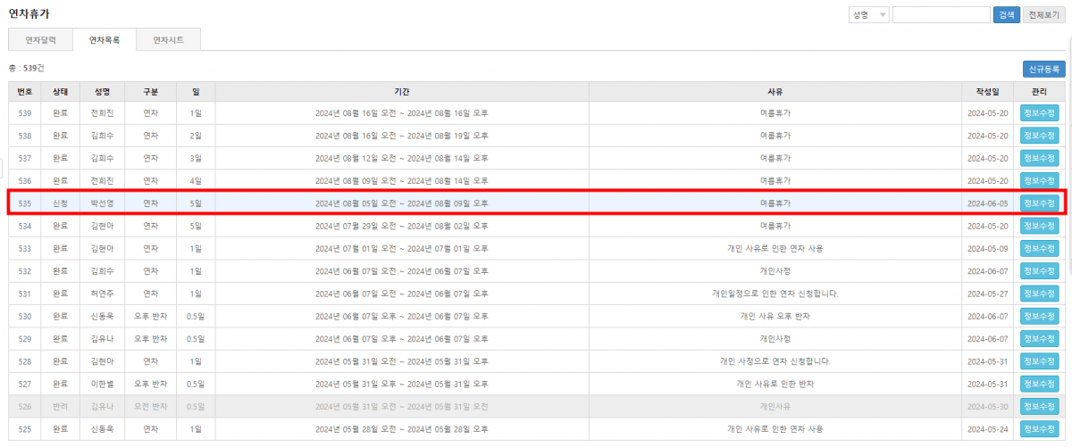This screenshot has height=447, width=1072.
Task: Open the 연차시트 tab
Action: pyautogui.click(x=166, y=40)
